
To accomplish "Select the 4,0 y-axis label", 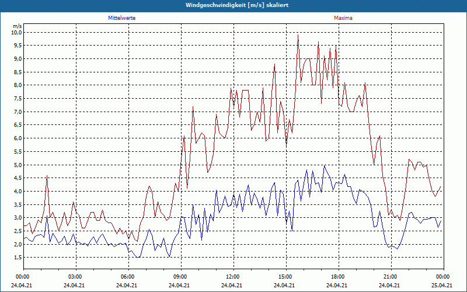I will (18, 192).
